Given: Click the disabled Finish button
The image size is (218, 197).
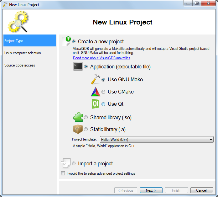Looking at the screenshot, I should click(x=176, y=190).
